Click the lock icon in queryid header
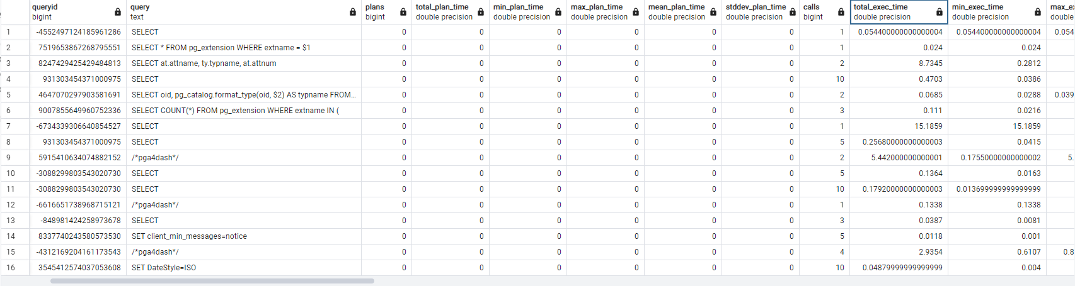This screenshot has width=1075, height=286. tap(118, 12)
